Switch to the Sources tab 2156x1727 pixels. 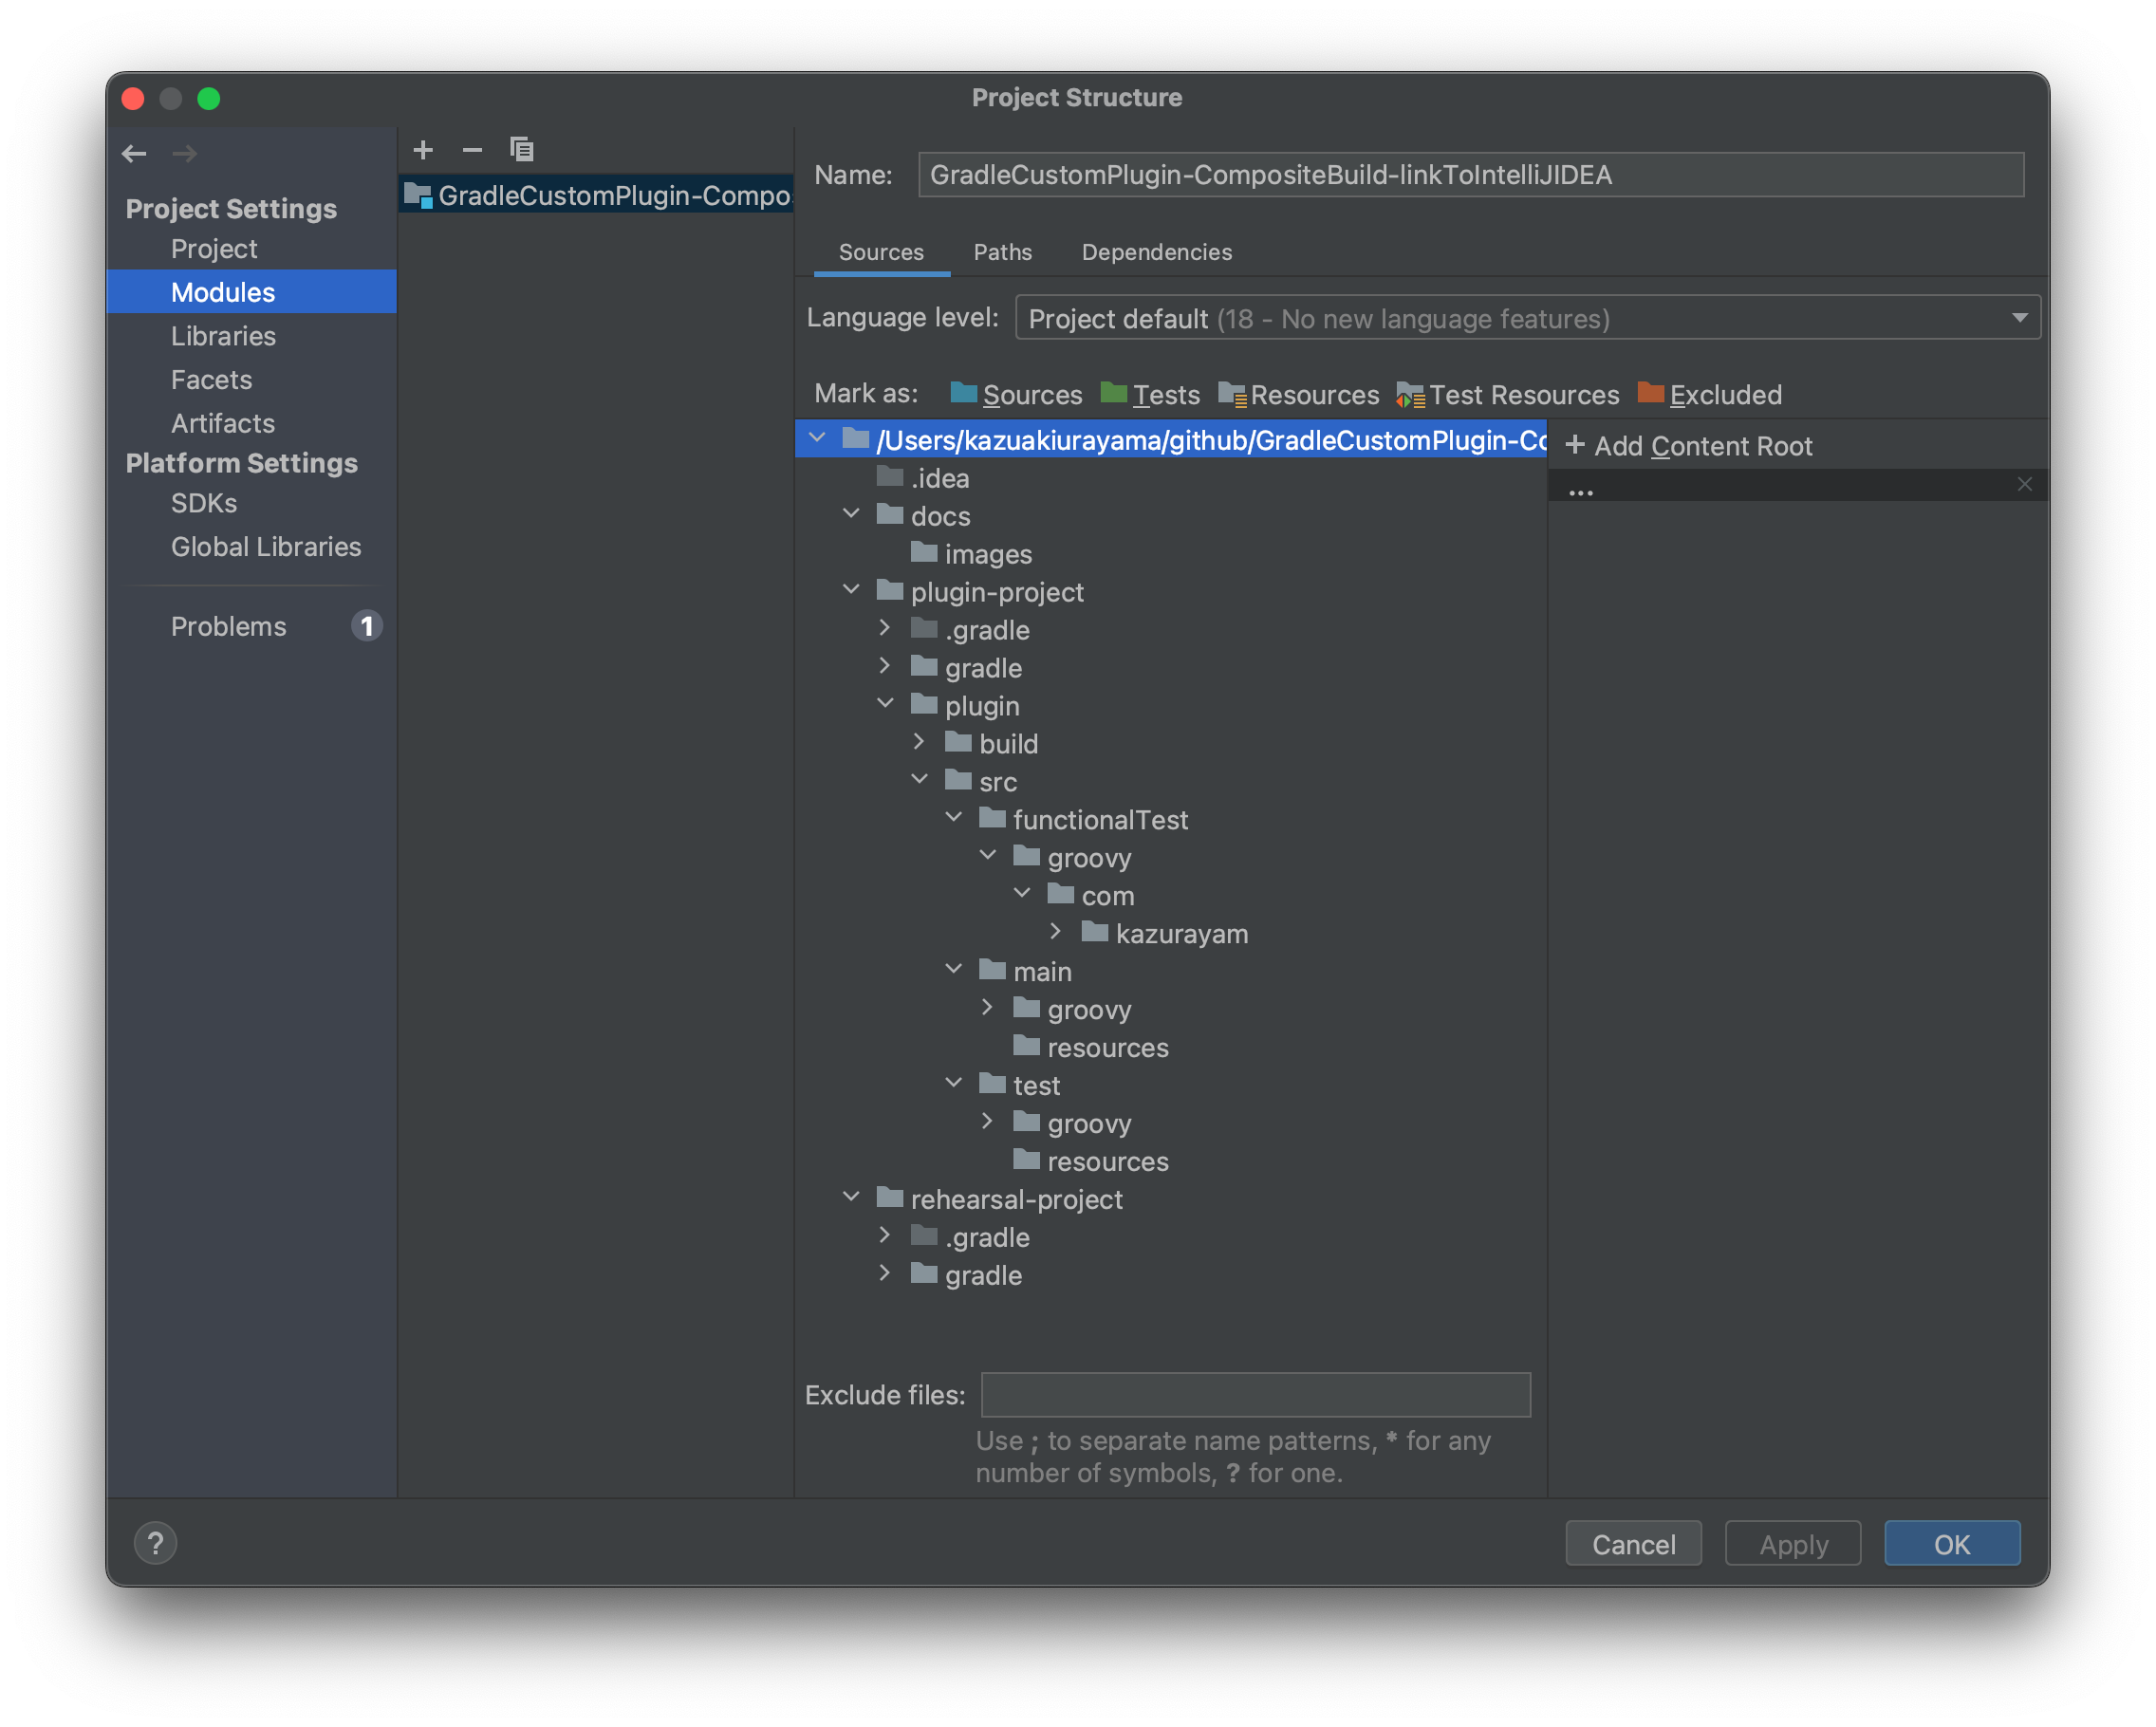(881, 252)
